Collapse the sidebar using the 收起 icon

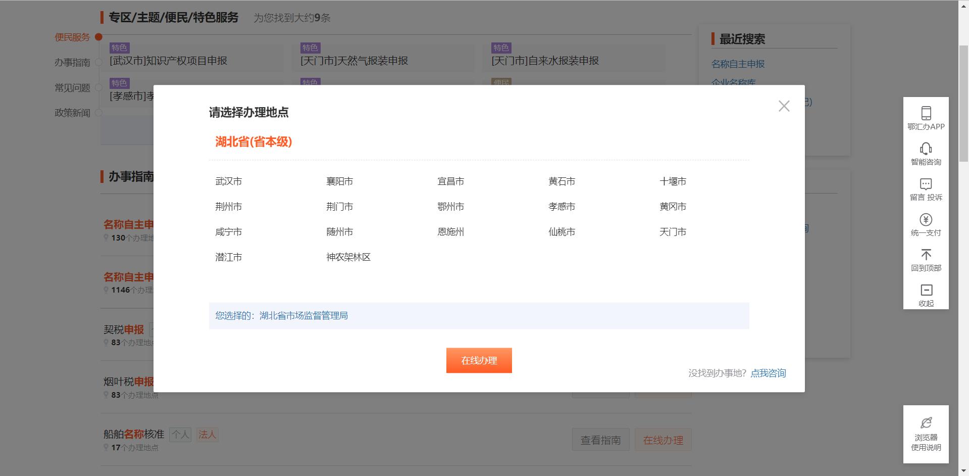[926, 295]
